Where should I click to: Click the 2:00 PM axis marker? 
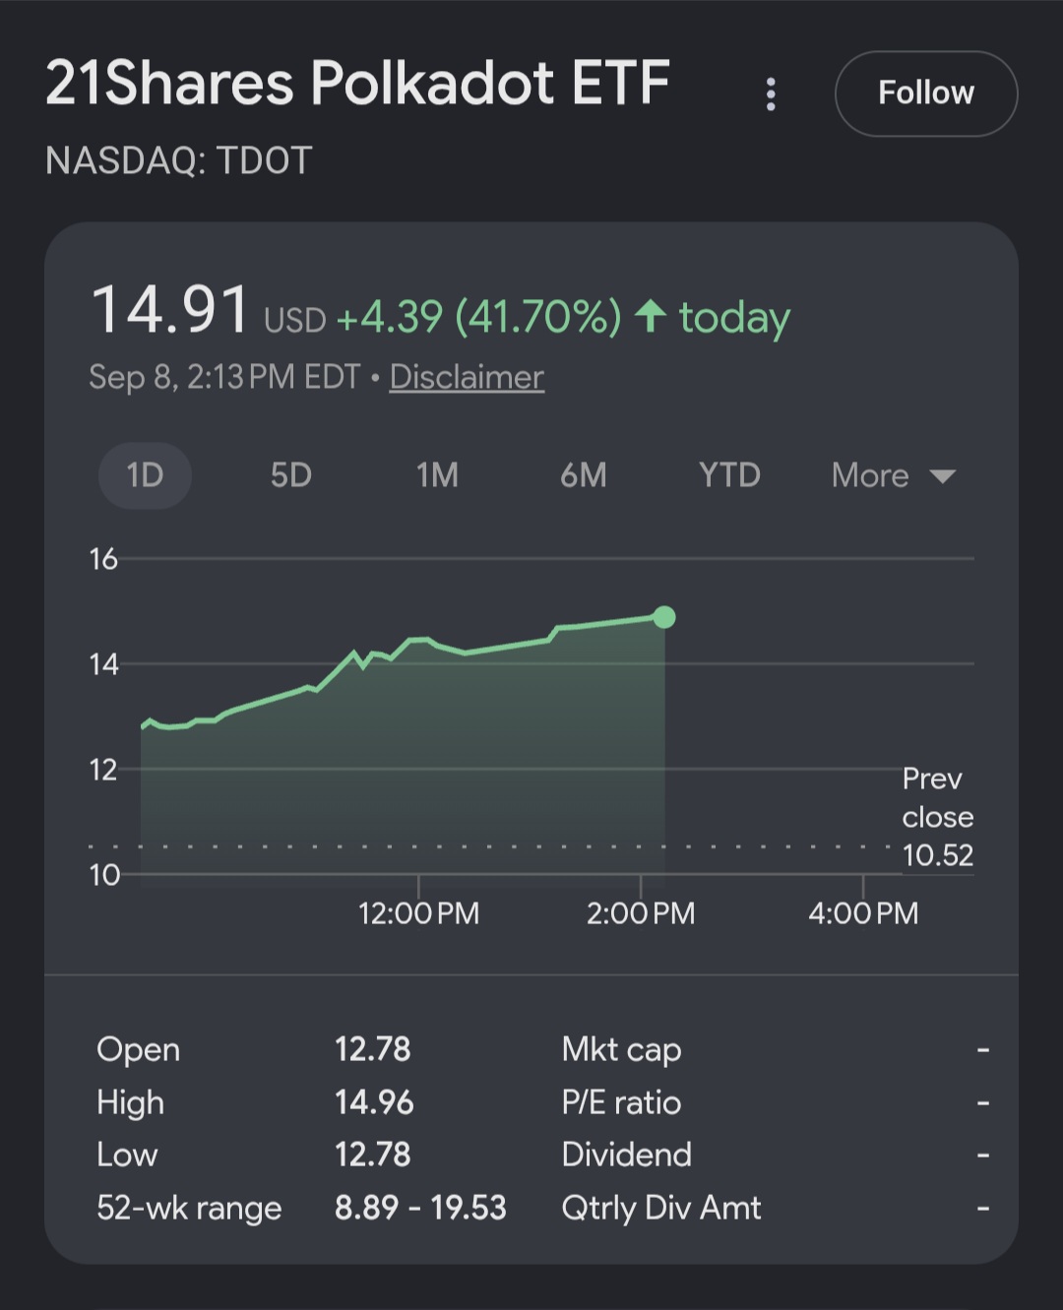(x=641, y=913)
